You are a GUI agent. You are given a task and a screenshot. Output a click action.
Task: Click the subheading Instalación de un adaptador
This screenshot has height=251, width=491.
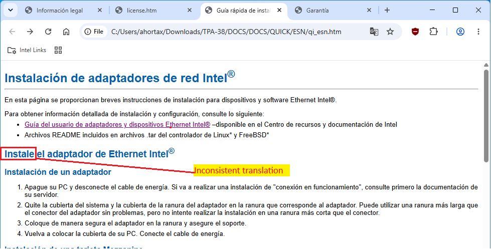click(58, 172)
